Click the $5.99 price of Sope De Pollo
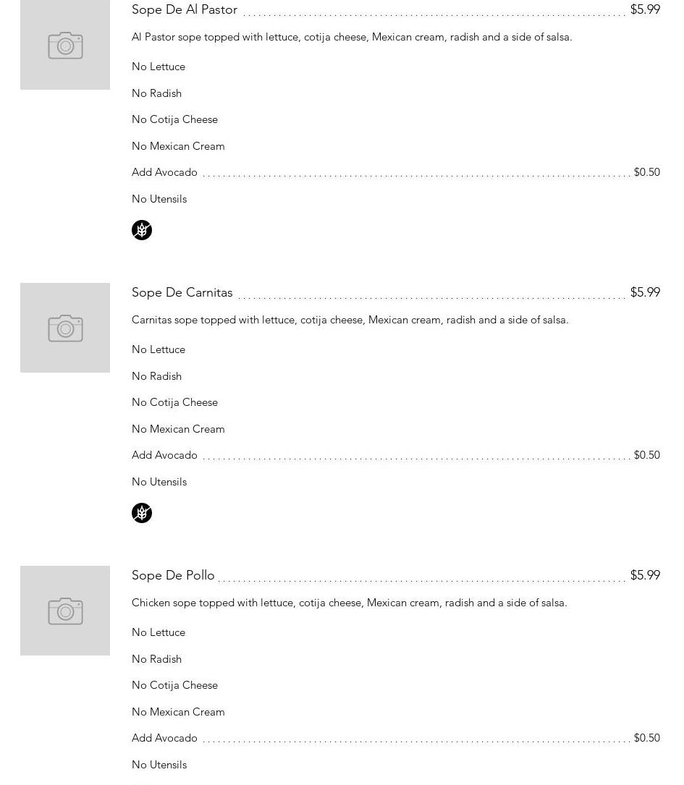684x785 pixels. pos(645,575)
